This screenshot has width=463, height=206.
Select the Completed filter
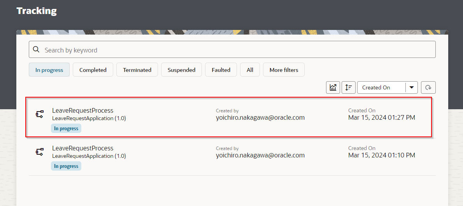pyautogui.click(x=93, y=70)
